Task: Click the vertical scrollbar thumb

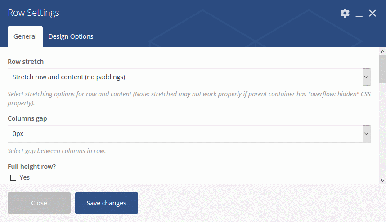Action: pos(382,69)
